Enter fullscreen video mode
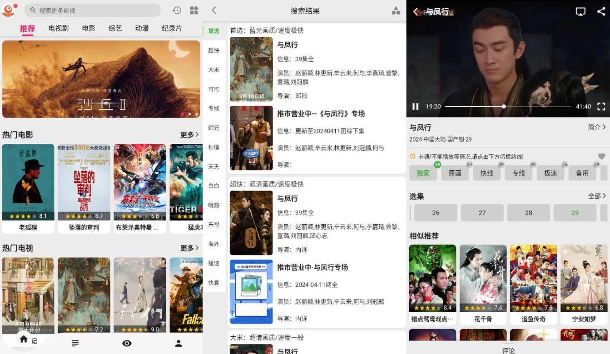 click(601, 107)
